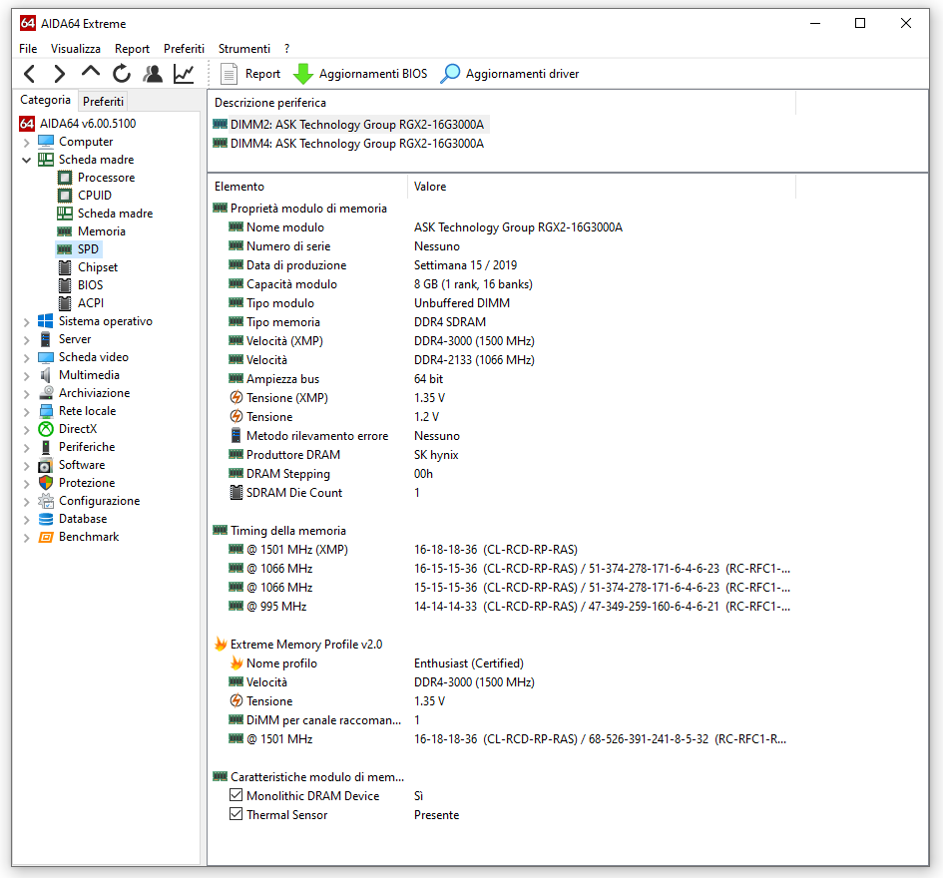Expand the Rete locale tree node

click(27, 412)
